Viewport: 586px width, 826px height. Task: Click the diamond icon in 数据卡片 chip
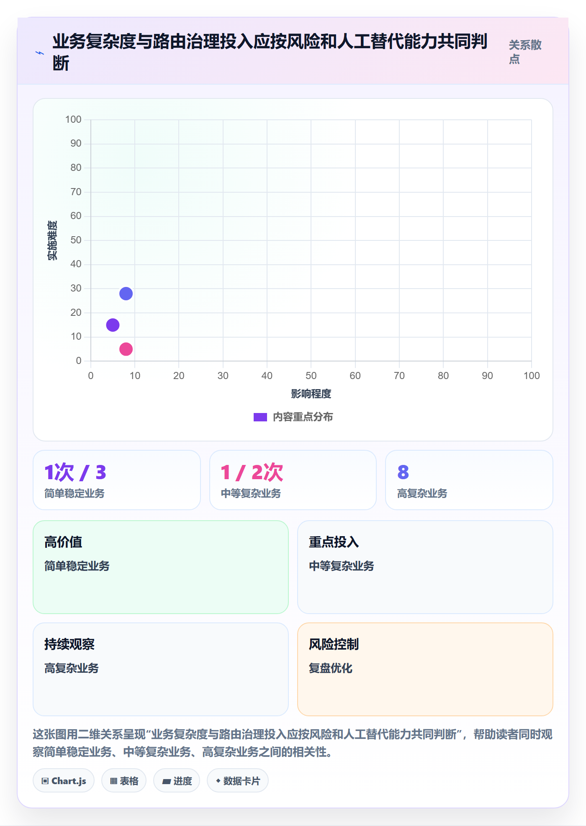(x=218, y=781)
